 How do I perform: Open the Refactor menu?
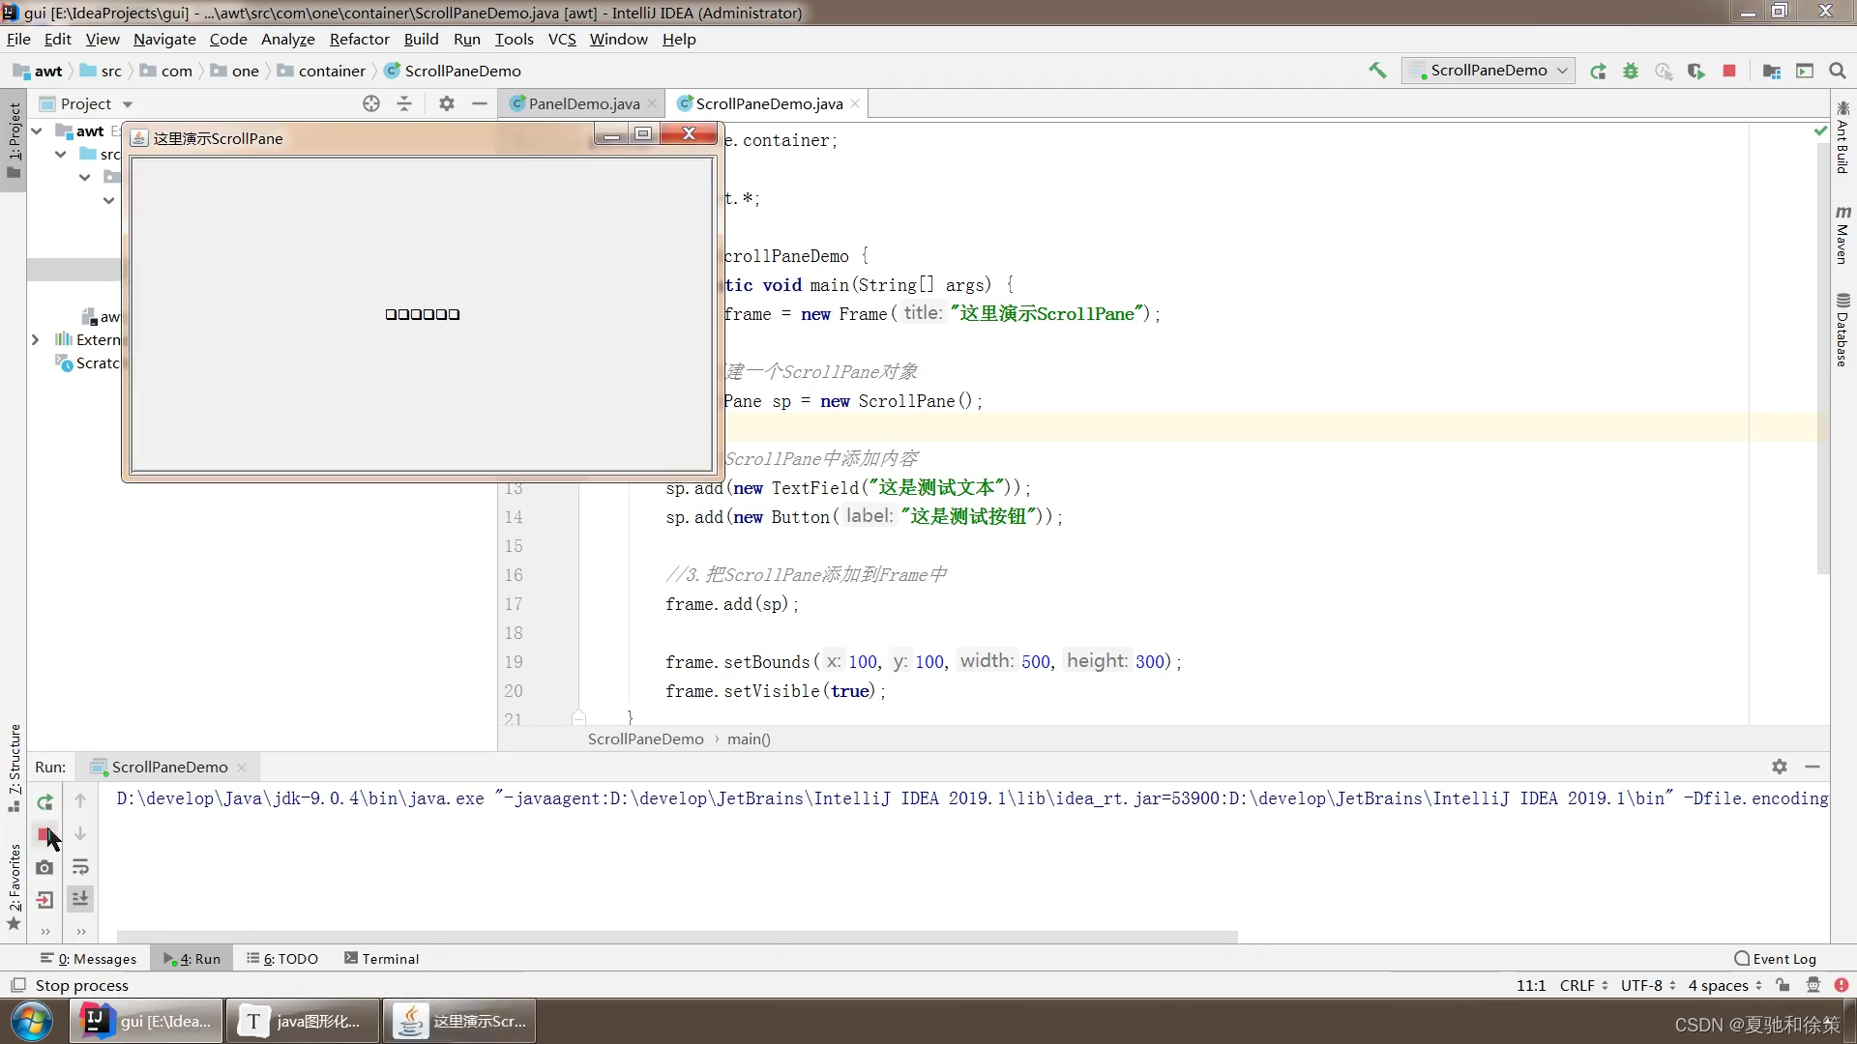[x=359, y=40]
